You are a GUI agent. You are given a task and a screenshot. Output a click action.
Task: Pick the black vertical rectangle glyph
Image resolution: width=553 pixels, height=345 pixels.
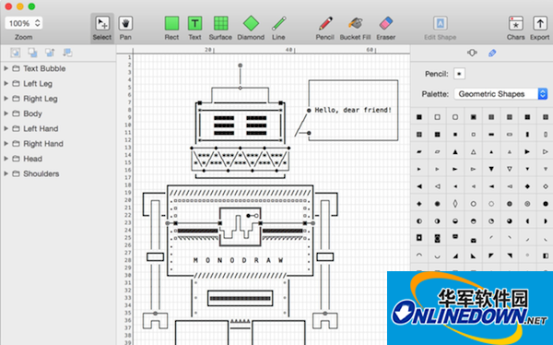pos(527,135)
